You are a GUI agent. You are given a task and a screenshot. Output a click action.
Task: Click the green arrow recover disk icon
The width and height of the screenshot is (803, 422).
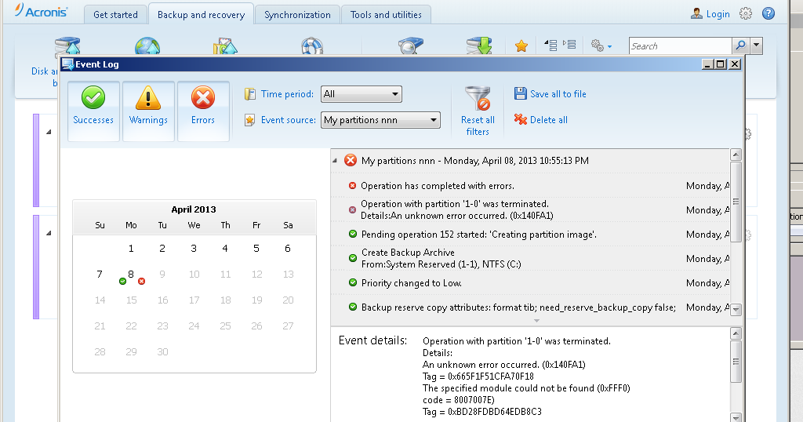point(479,45)
